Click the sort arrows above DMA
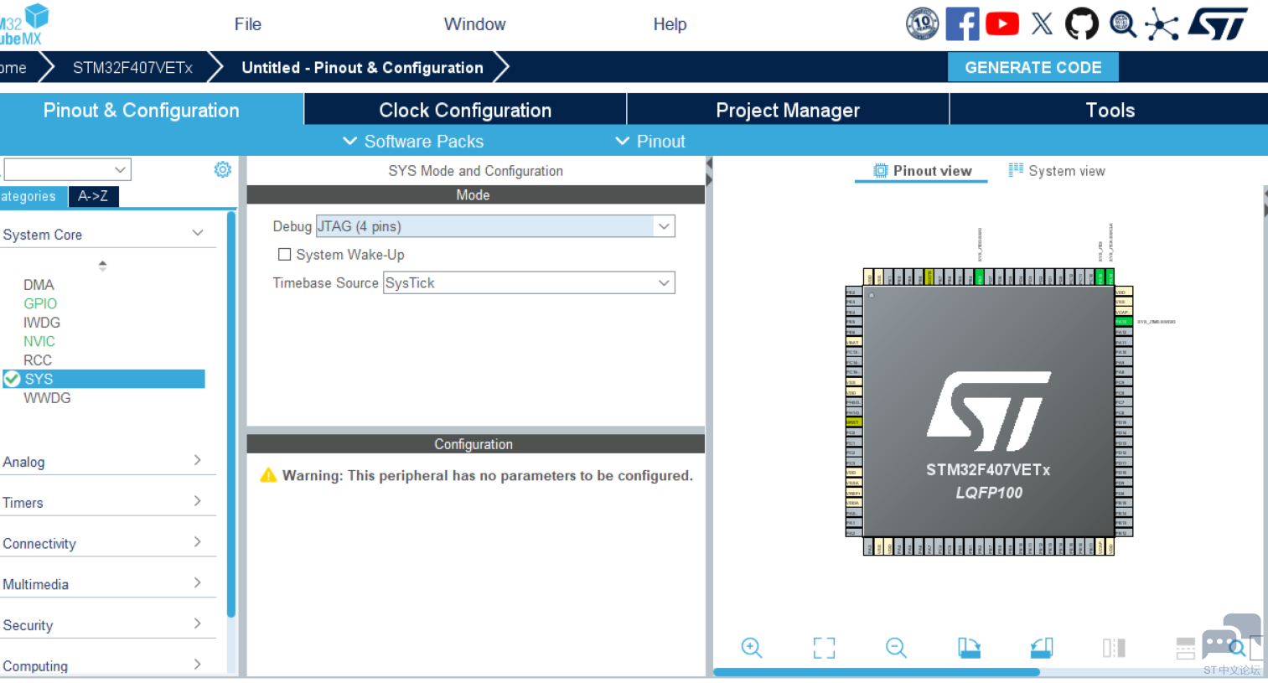 102,266
